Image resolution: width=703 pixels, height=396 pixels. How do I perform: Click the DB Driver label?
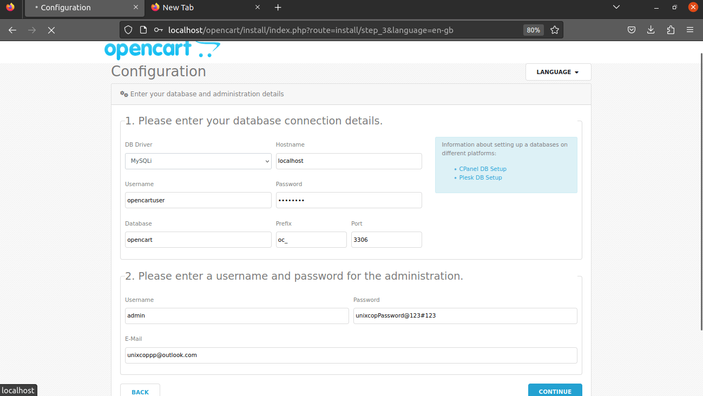[139, 144]
